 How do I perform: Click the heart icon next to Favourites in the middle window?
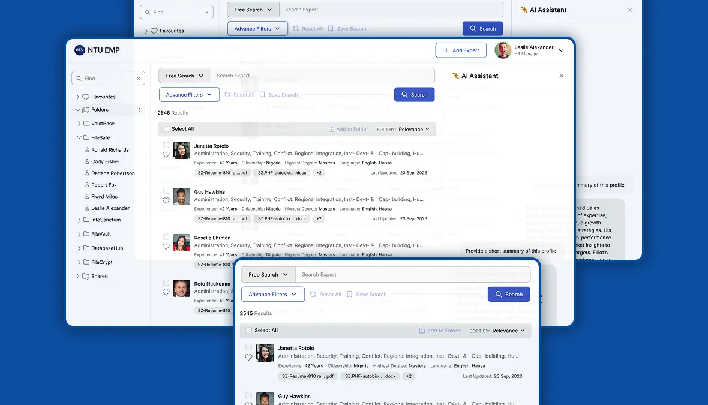(x=86, y=97)
